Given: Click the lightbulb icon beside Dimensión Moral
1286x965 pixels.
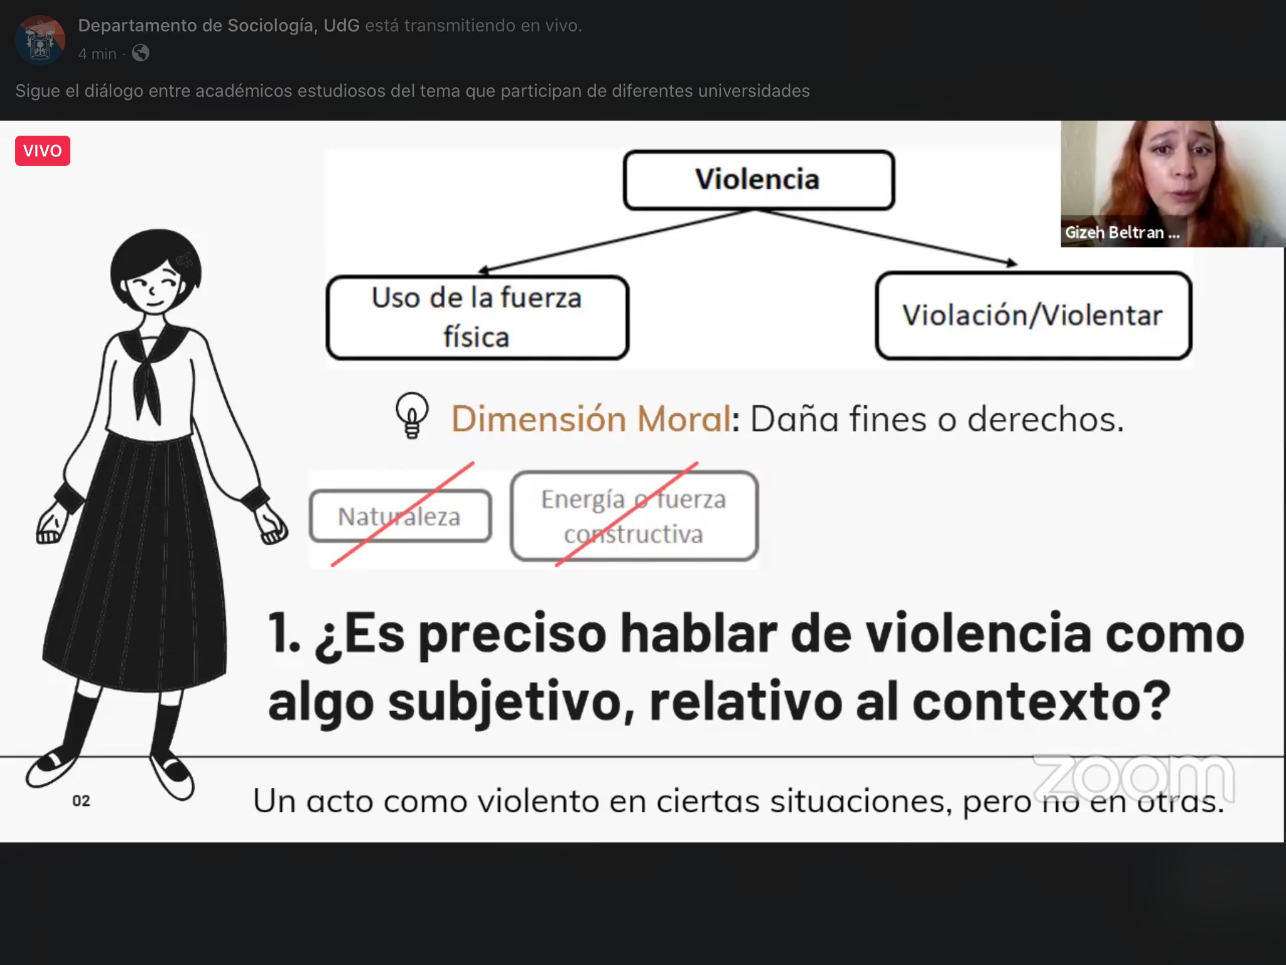Looking at the screenshot, I should 412,415.
